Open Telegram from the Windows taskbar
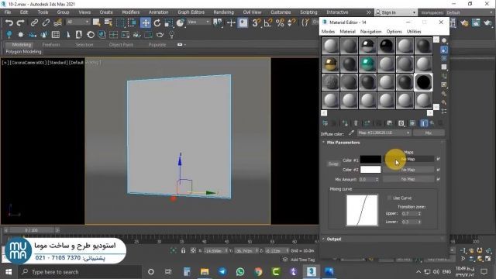Screen dimensions: 496x279 click(x=222, y=272)
